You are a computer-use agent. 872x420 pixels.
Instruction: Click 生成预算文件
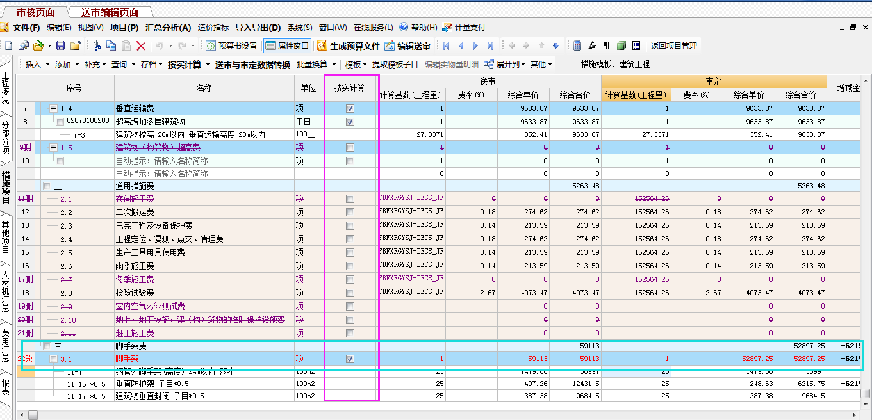pos(348,45)
